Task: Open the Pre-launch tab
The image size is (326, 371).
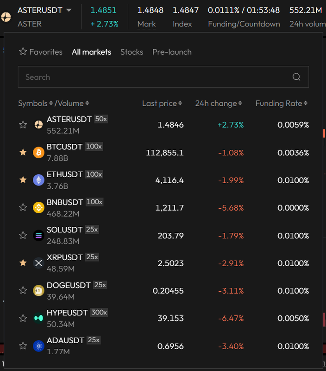Action: pyautogui.click(x=172, y=52)
